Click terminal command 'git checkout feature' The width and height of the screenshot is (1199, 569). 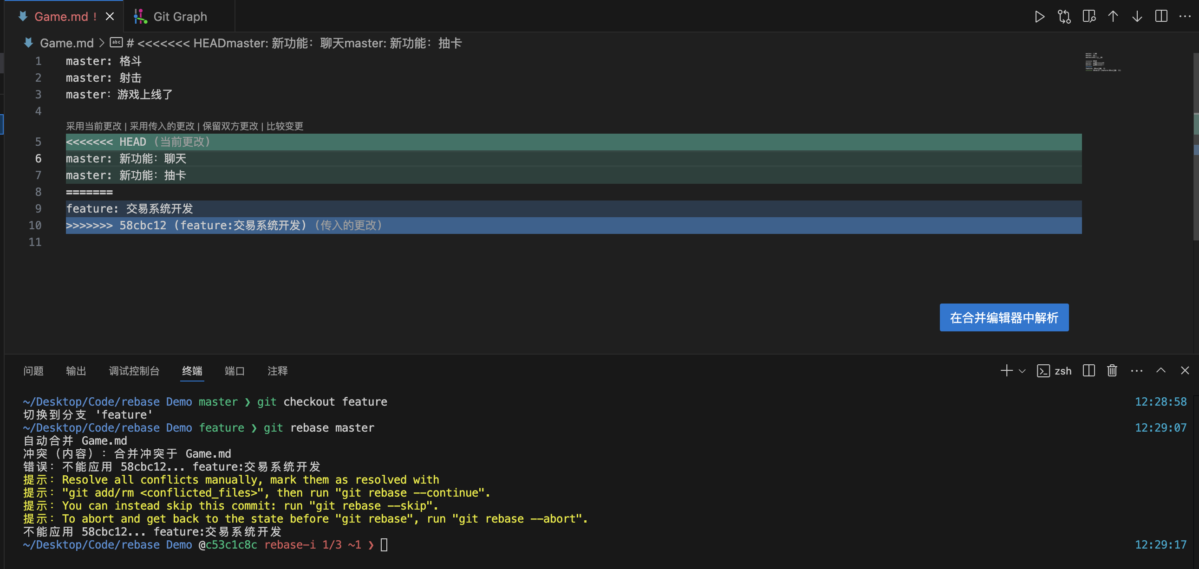[322, 402]
